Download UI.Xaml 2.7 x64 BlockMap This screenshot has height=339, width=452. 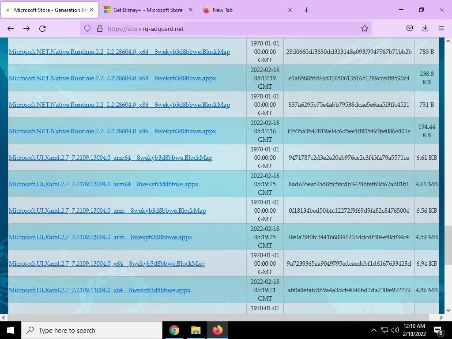click(107, 264)
